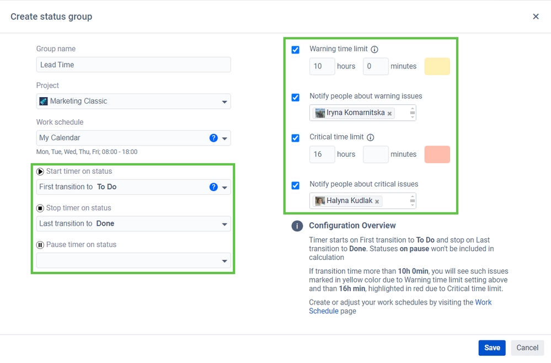The width and height of the screenshot is (551, 363).
Task: Expand the Work schedule dropdown
Action: 224,138
